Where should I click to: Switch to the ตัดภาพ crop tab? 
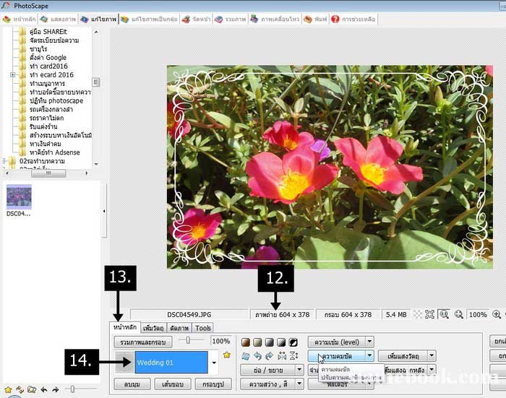(x=179, y=328)
